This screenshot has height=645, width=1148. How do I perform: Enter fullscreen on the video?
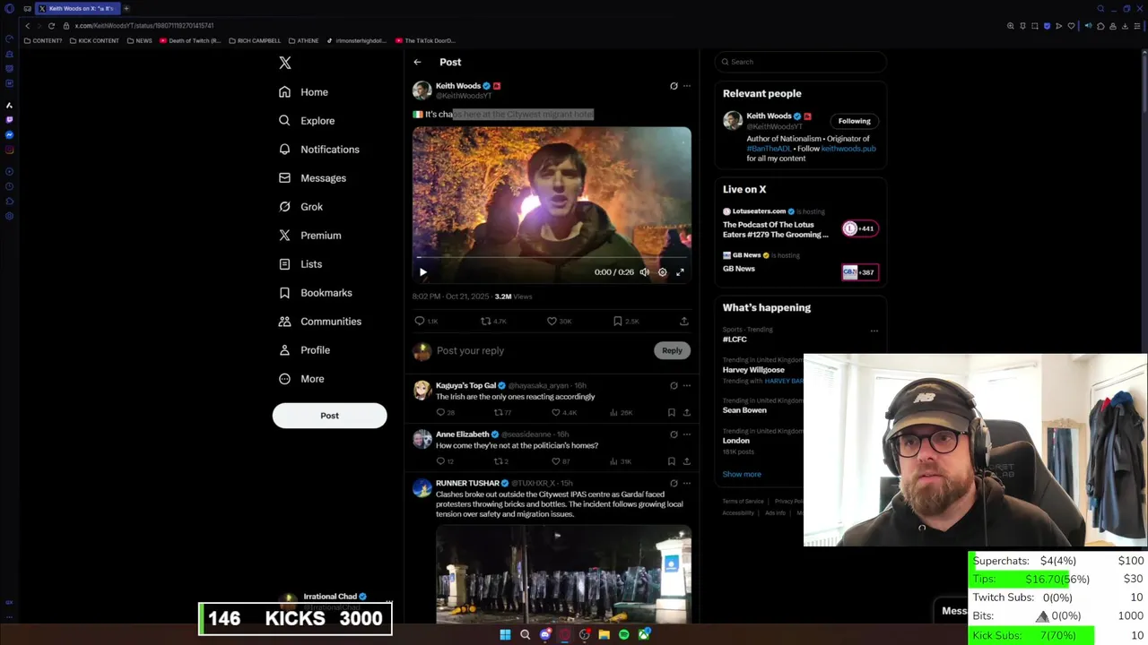(680, 272)
